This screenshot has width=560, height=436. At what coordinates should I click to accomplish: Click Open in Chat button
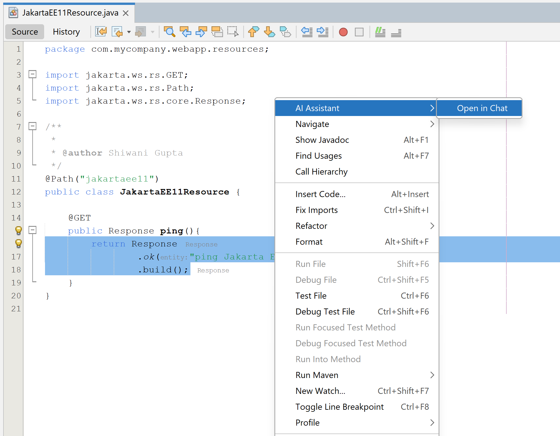pyautogui.click(x=482, y=108)
